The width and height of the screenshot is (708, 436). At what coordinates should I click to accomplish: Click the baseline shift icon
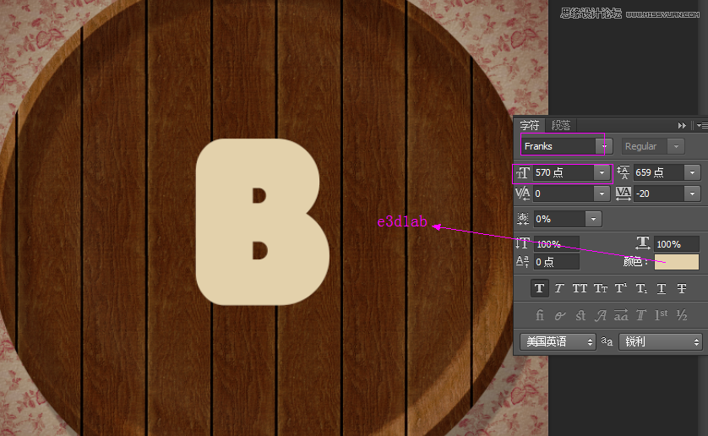(x=522, y=262)
